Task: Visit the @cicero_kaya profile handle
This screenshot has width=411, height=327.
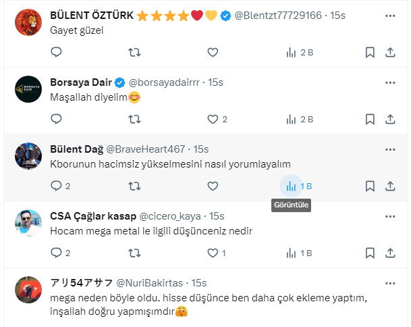Action: click(x=170, y=216)
